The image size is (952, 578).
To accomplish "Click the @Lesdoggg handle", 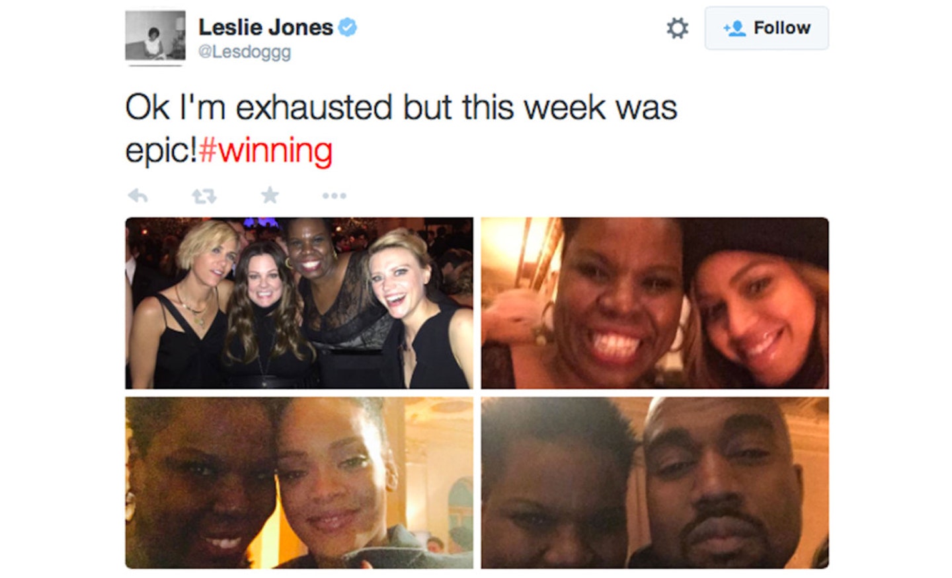I will [245, 52].
